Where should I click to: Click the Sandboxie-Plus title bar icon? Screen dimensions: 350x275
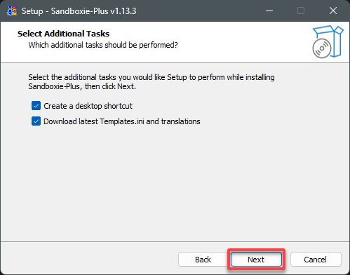coord(12,11)
